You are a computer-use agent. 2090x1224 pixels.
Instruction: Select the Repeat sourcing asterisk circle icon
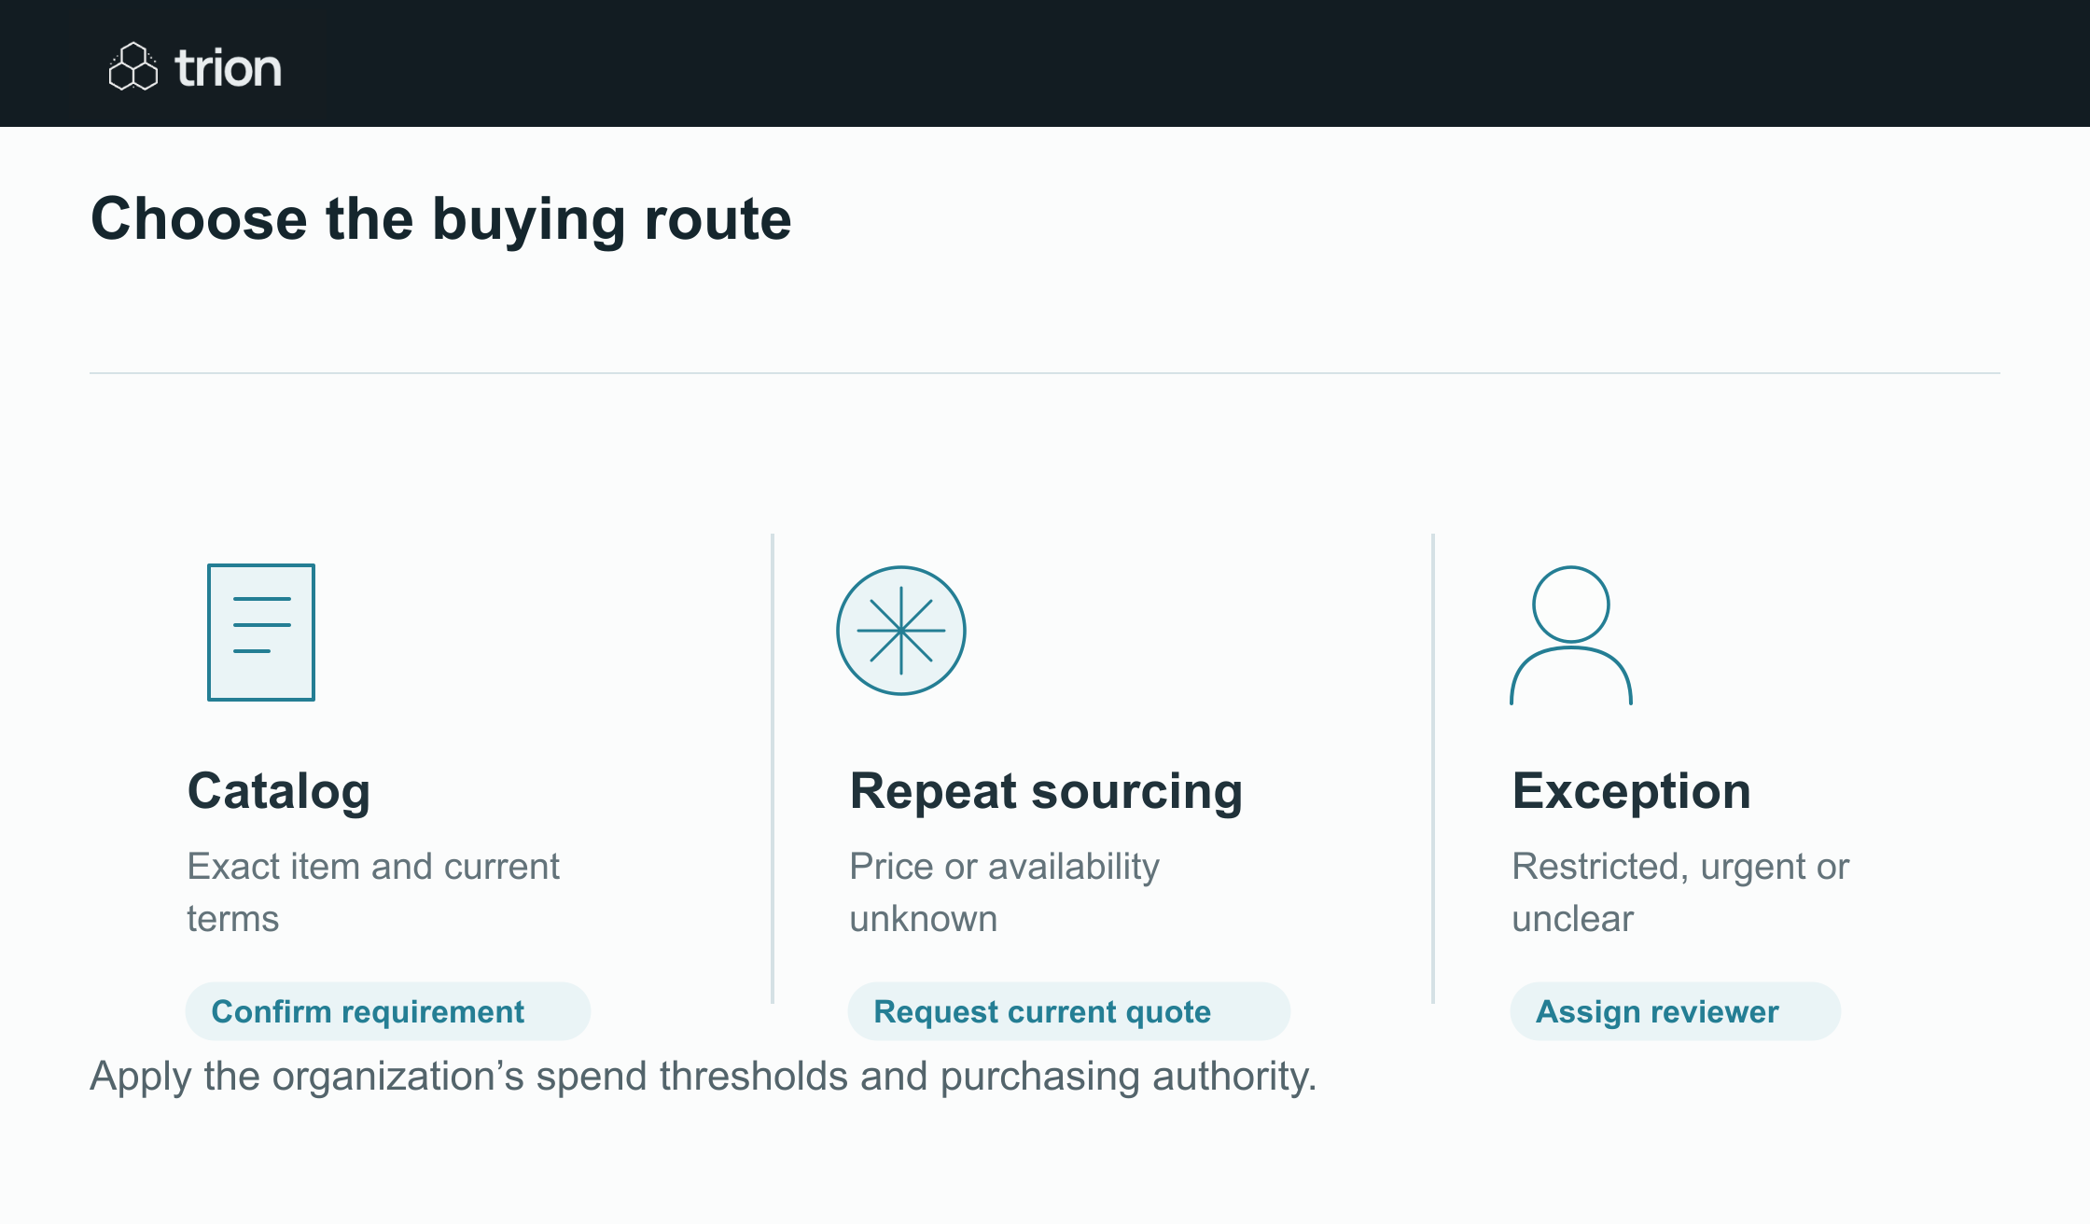[901, 631]
